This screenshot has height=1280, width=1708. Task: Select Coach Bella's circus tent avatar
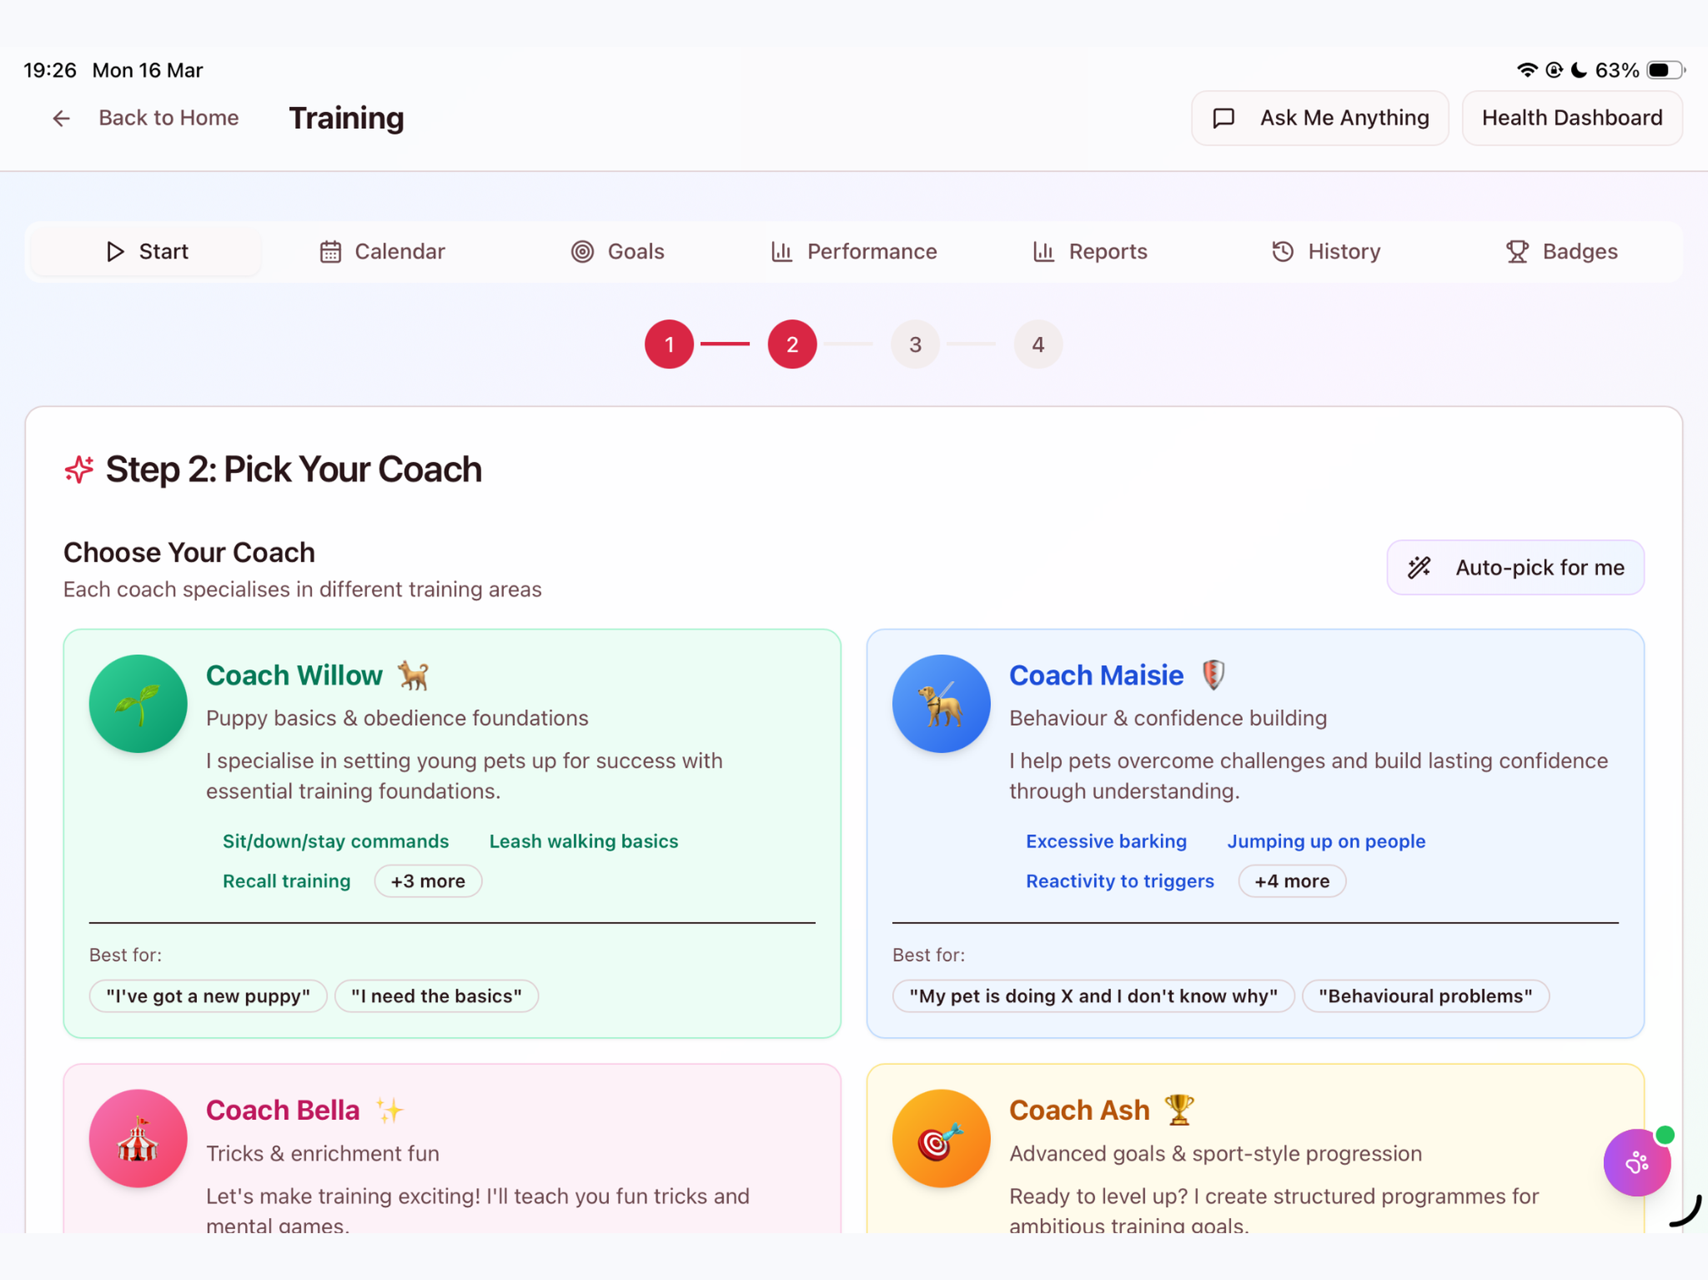click(x=138, y=1138)
